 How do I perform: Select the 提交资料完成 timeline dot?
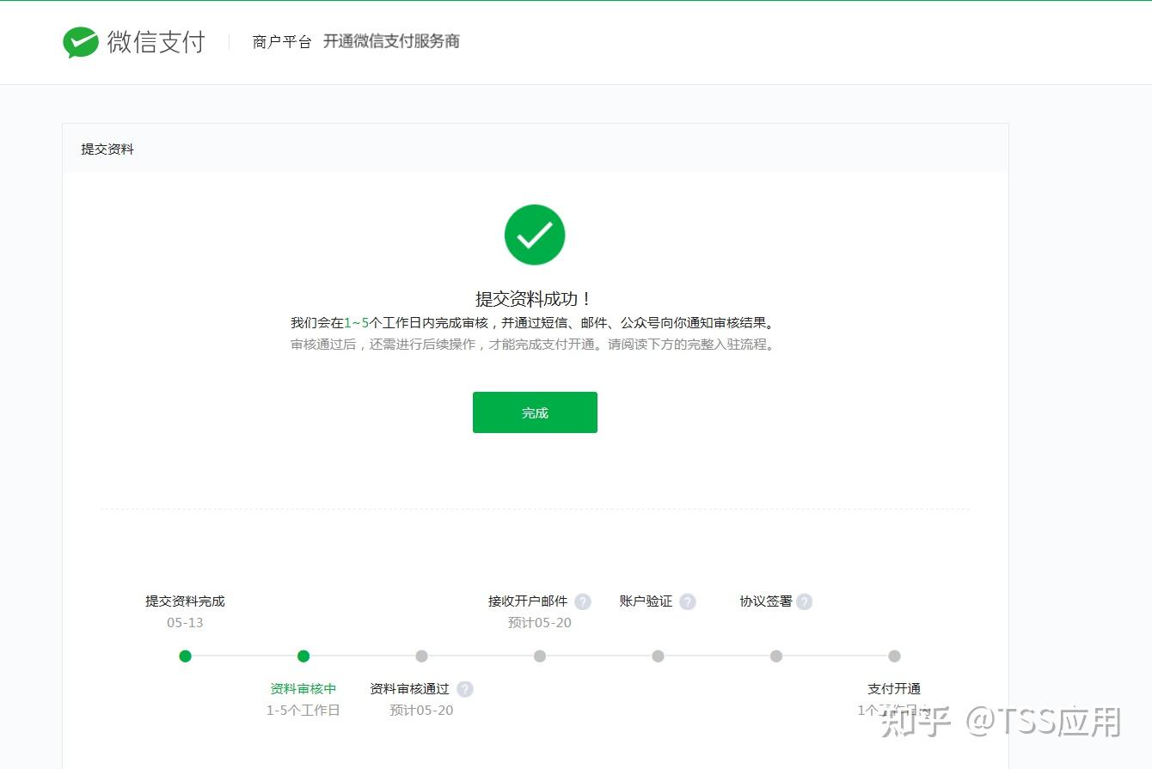[185, 656]
